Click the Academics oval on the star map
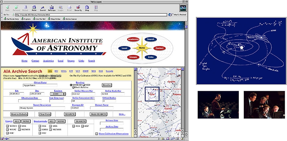 133,39
